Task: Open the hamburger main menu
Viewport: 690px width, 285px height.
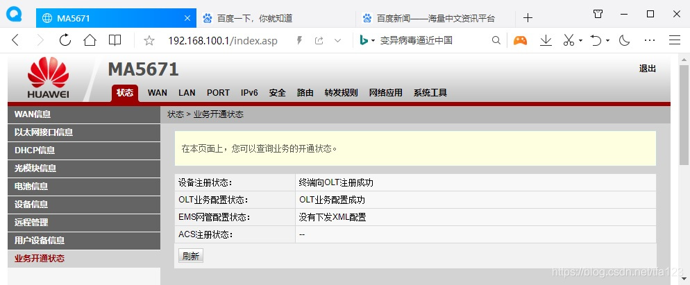Action: pyautogui.click(x=675, y=40)
